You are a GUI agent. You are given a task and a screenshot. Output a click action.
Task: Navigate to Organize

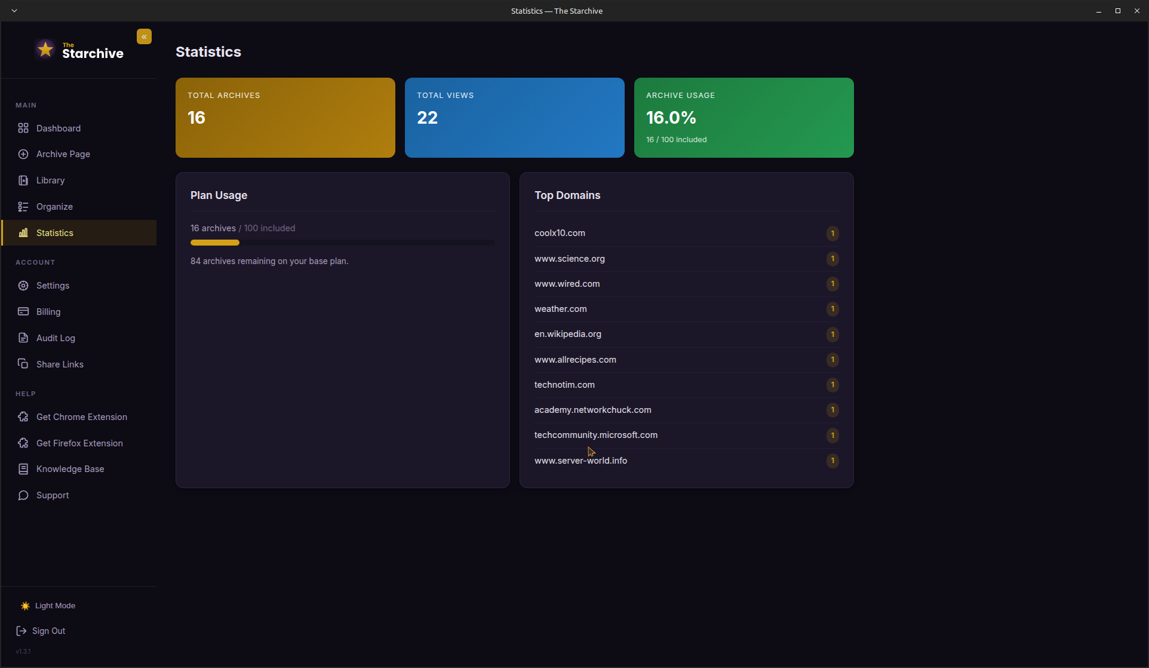[79, 207]
